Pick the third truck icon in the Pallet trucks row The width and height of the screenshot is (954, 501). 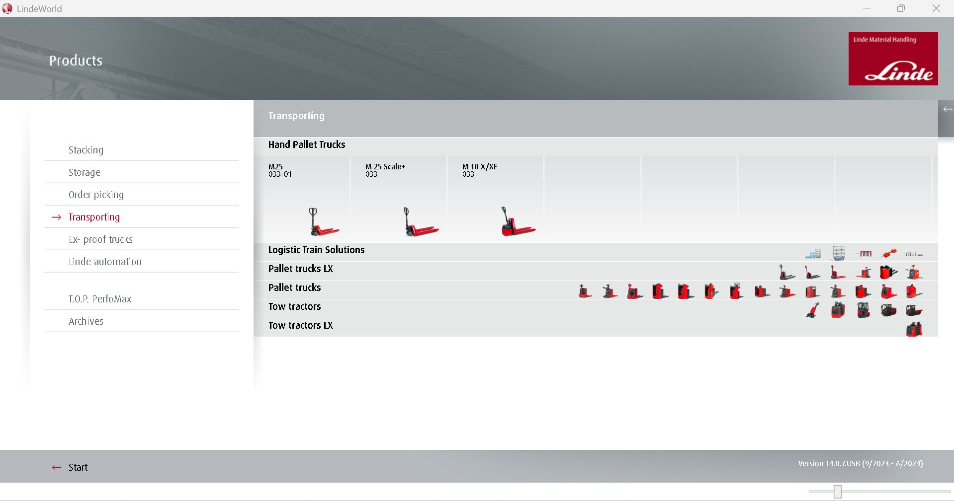pos(635,291)
